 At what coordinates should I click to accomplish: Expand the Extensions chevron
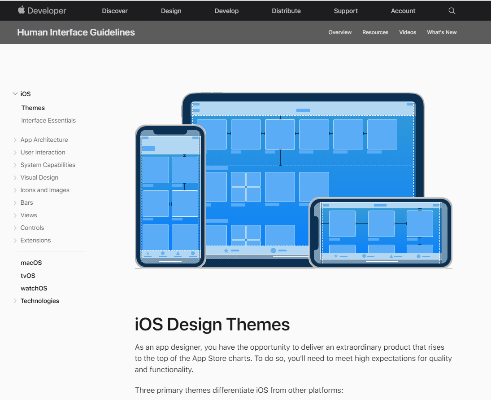15,240
